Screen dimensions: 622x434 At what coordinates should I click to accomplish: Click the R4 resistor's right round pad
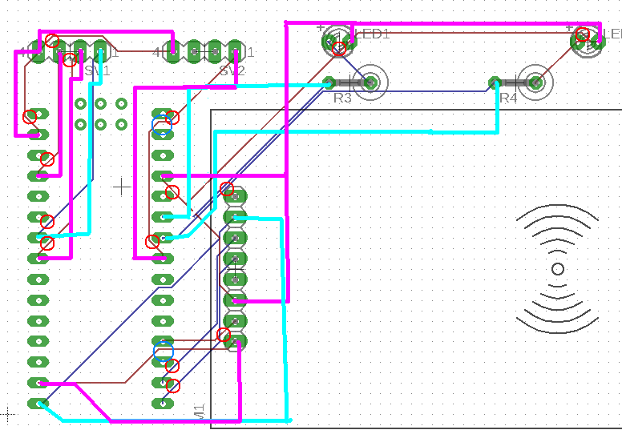[535, 82]
